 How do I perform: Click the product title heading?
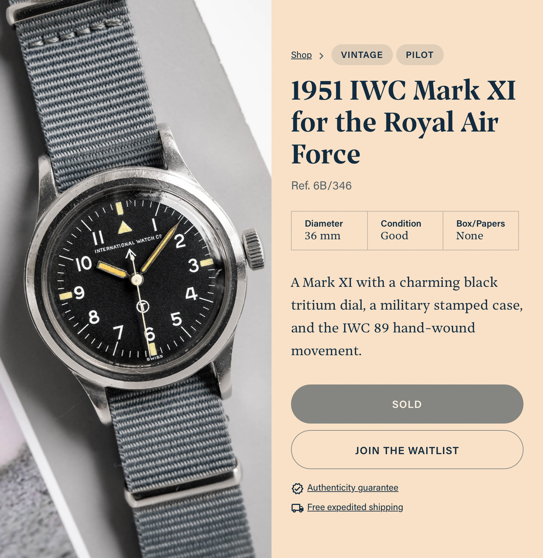click(403, 122)
